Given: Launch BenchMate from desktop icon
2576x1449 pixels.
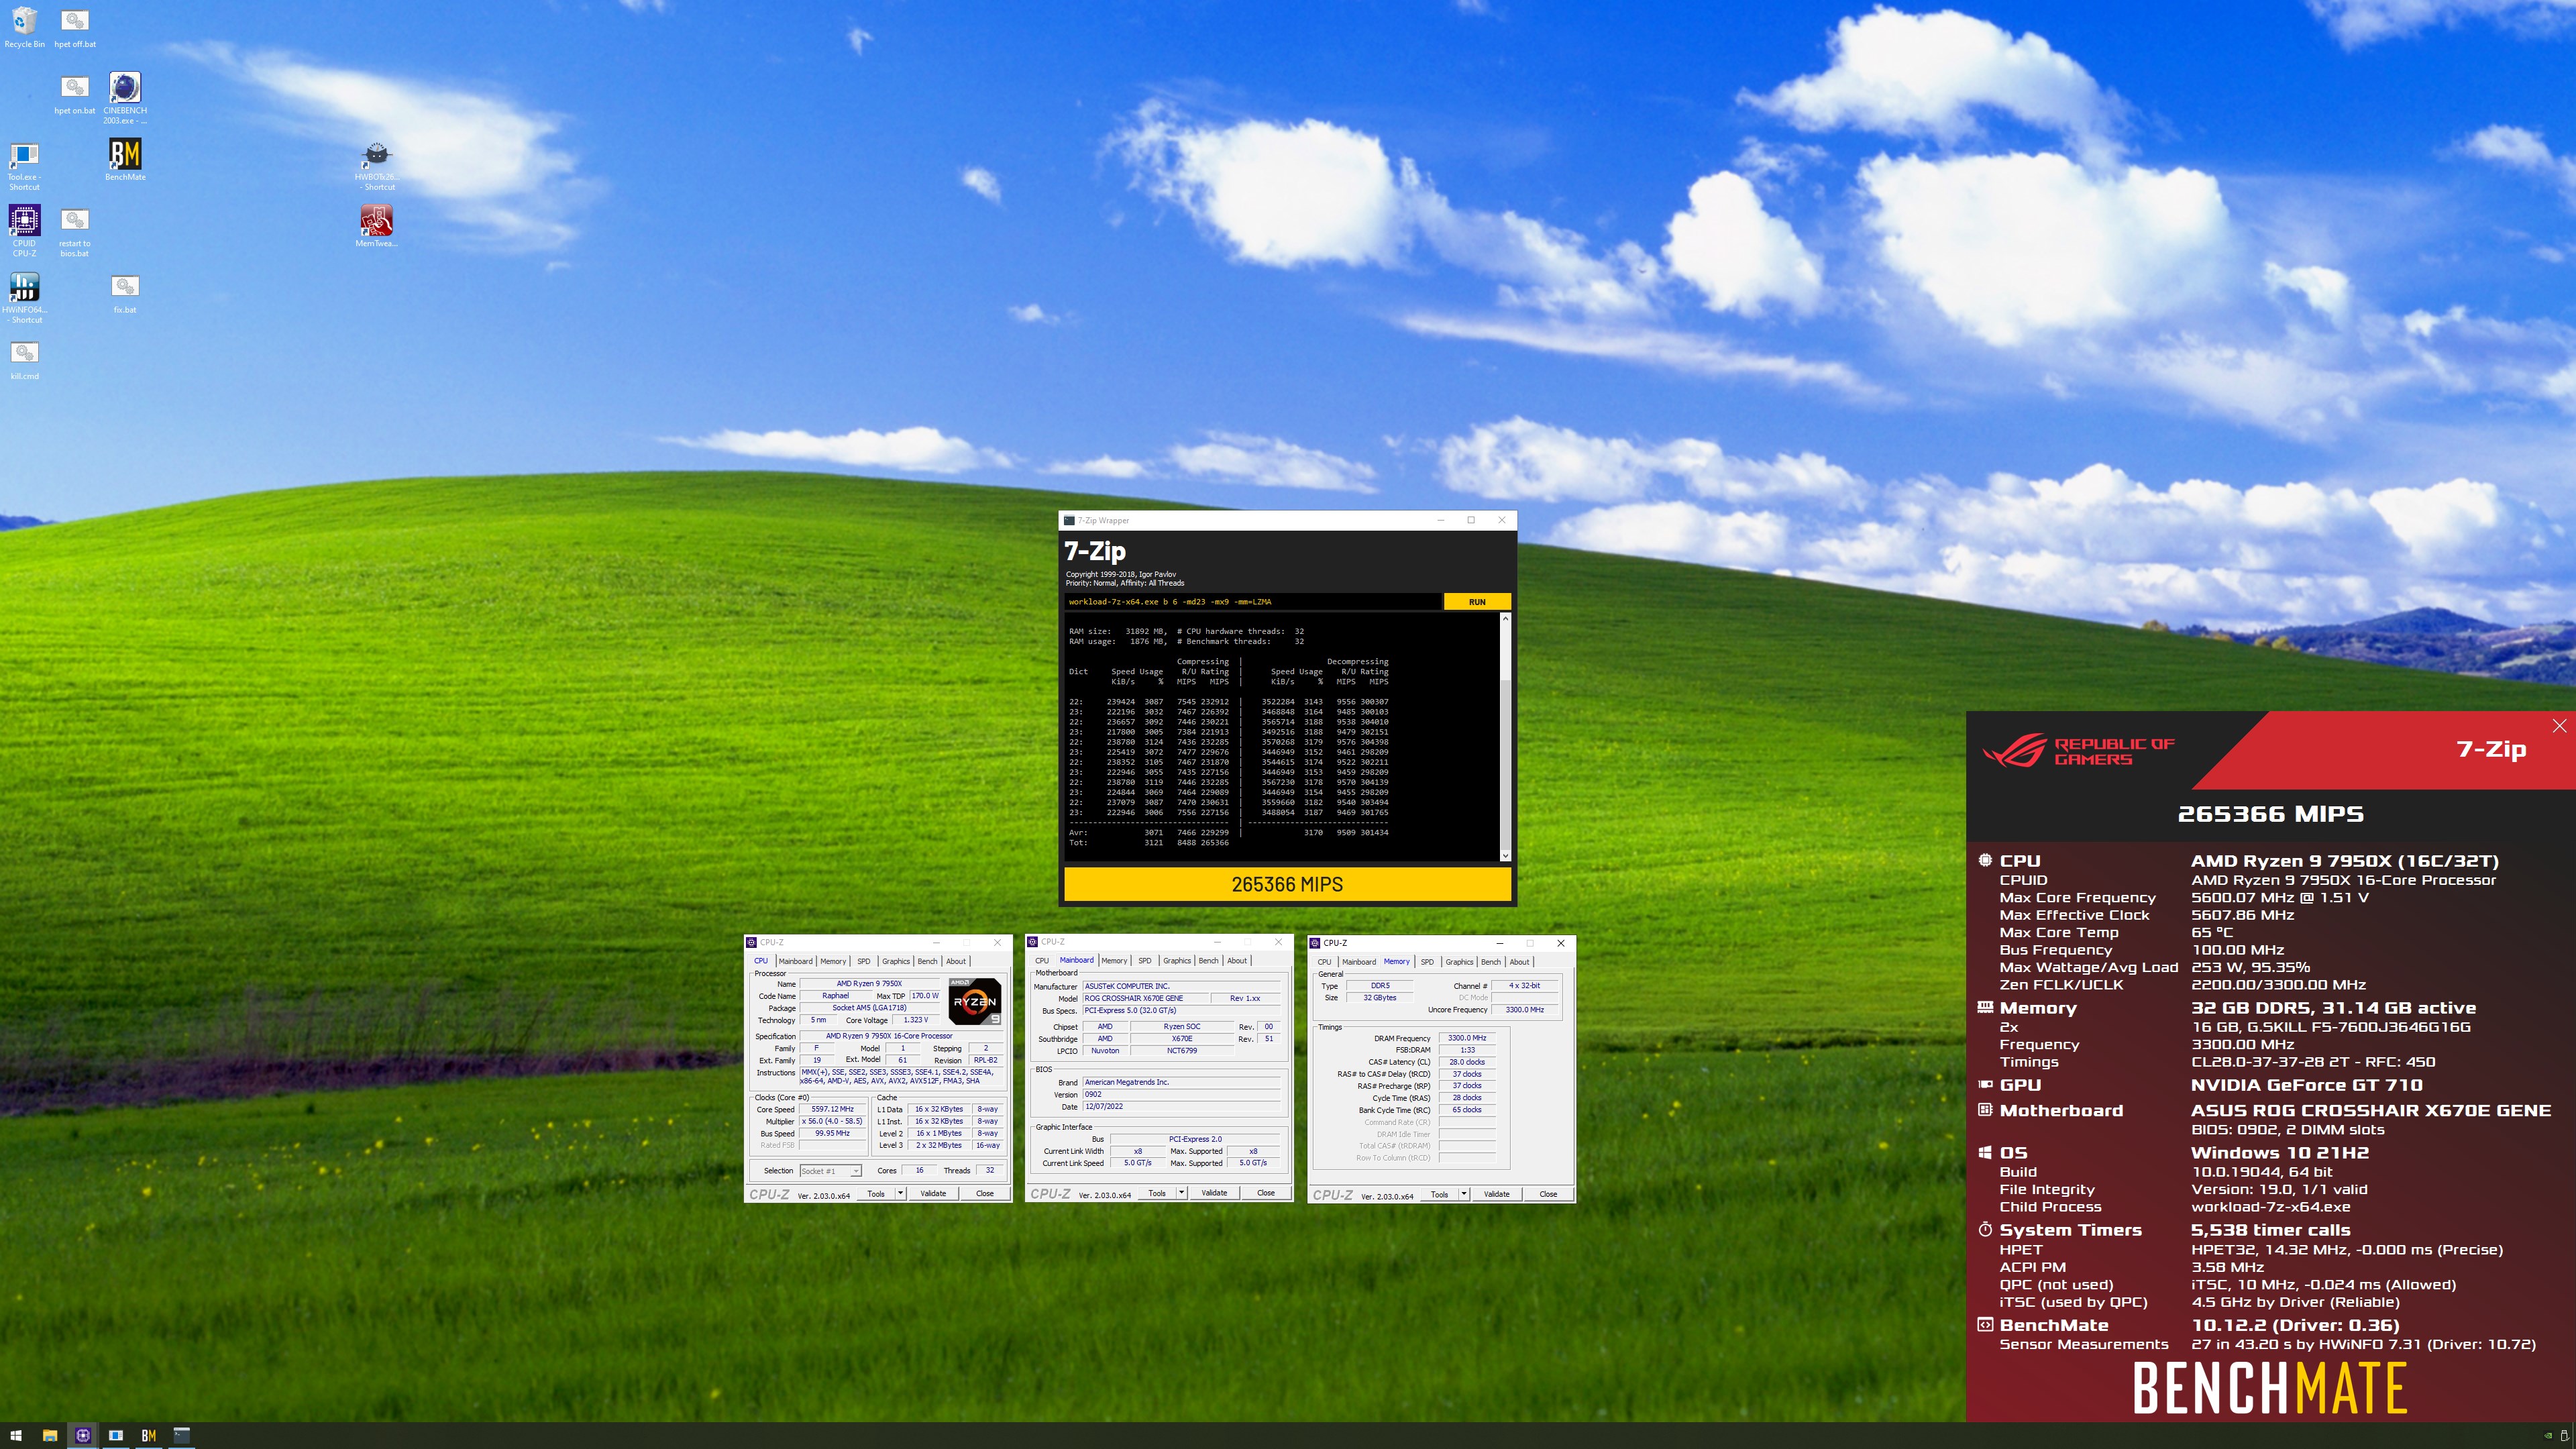Looking at the screenshot, I should (x=125, y=160).
